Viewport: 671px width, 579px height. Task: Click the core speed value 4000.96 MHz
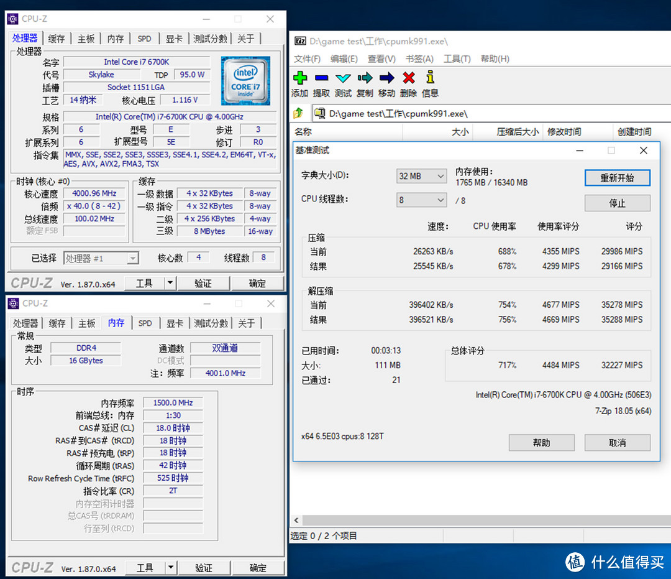94,193
